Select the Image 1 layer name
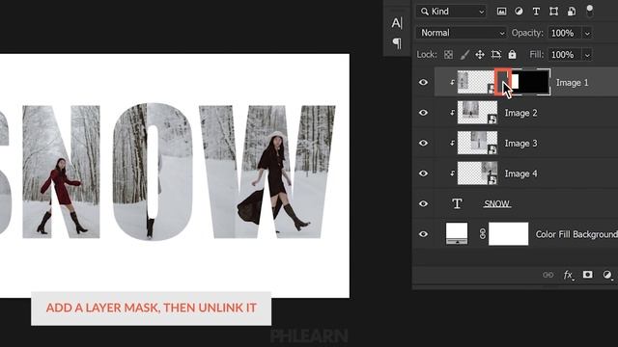 tap(572, 83)
